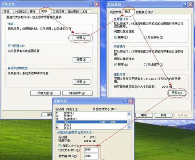Screen dimensions: 195x160
Task: Close the 虚拟内存 dialog
Action: (131, 101)
